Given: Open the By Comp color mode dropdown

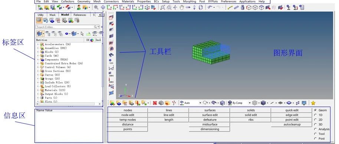Looking at the screenshot, I should pos(239,103).
